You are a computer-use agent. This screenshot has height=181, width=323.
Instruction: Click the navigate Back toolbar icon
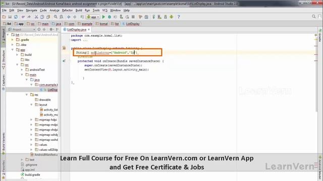point(69,17)
